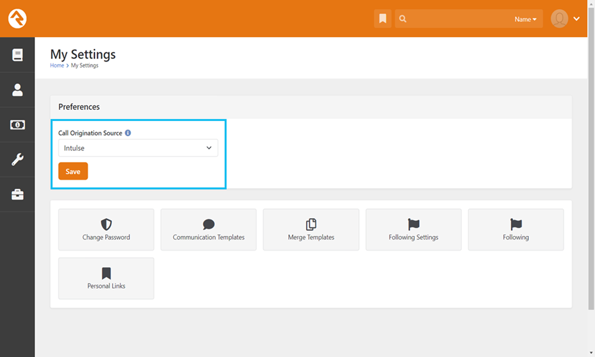The height and width of the screenshot is (357, 595).
Task: Open Following Settings label
Action: pos(414,237)
